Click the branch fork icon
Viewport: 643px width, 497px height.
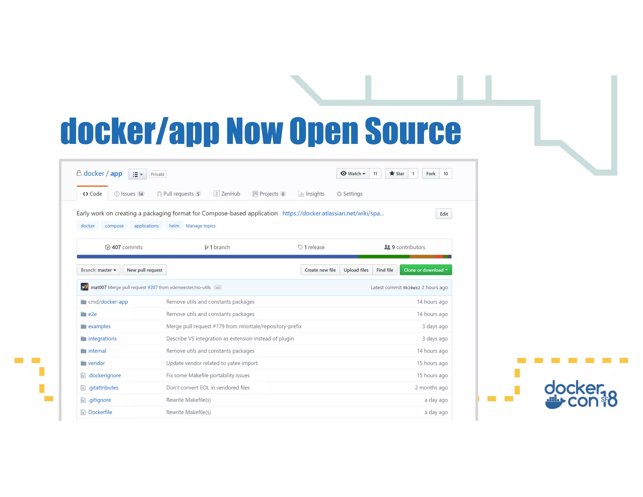point(206,247)
